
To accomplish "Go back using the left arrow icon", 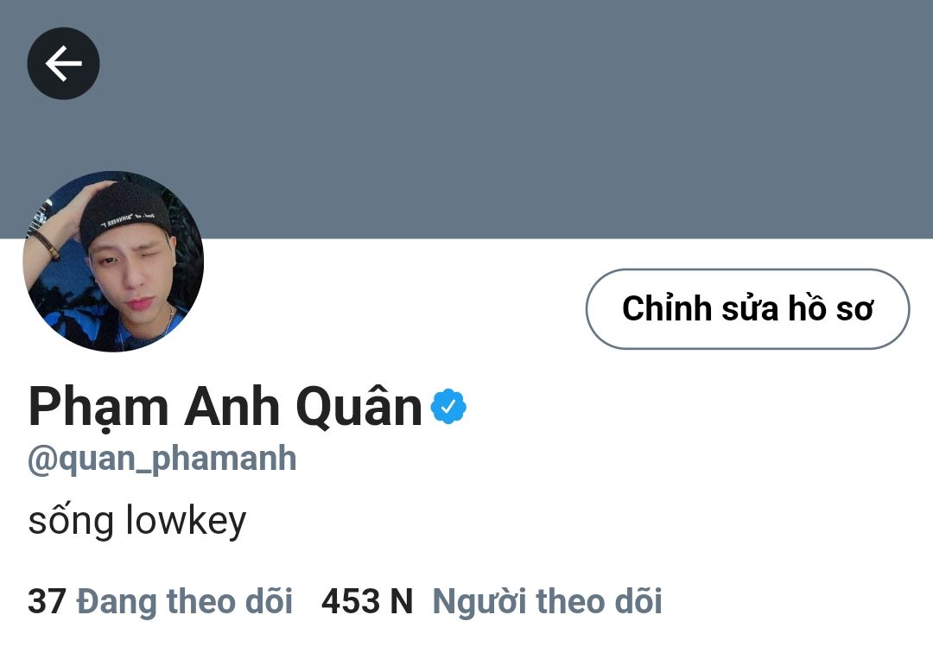I will point(63,64).
